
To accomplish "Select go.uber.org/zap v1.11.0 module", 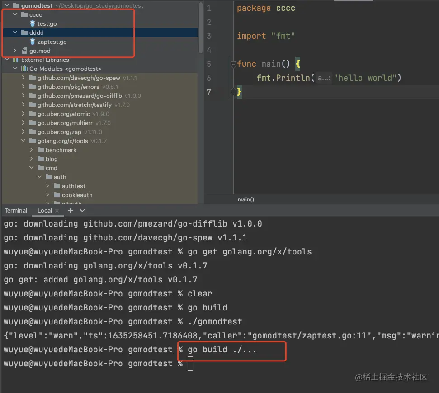I will (x=99, y=132).
